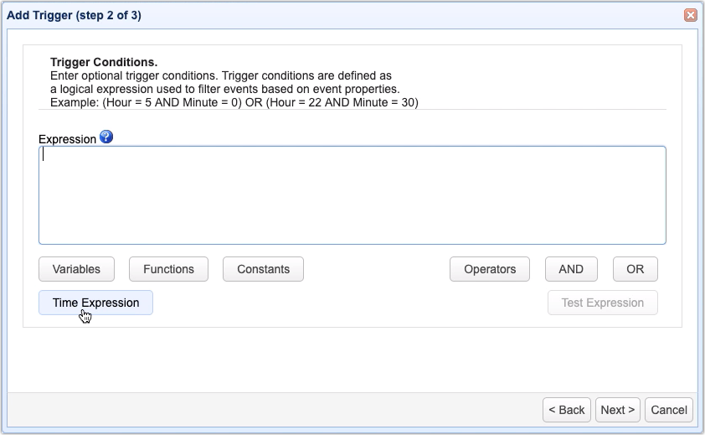Screen dimensions: 705x435
Task: Show the Operators options
Action: [490, 269]
